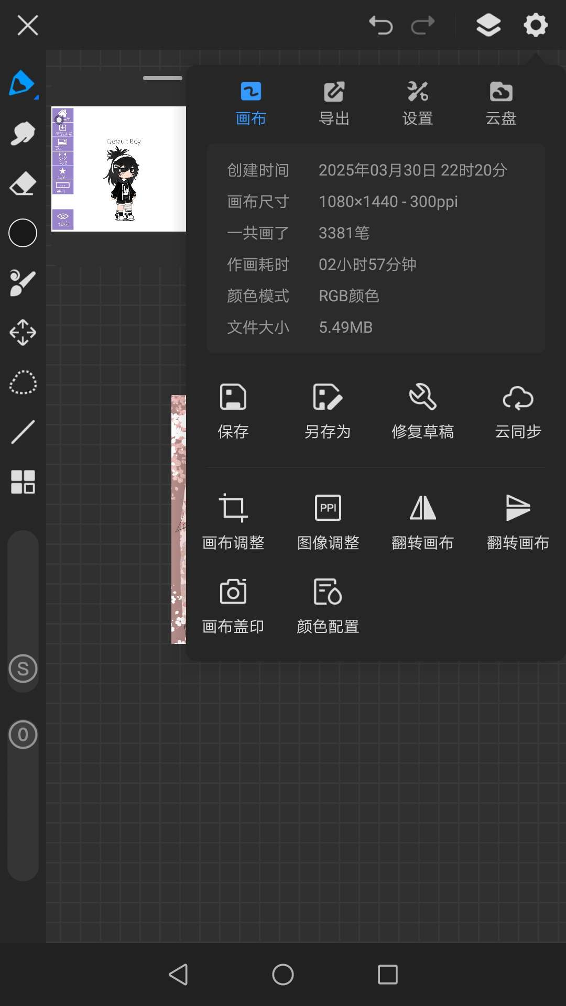566x1006 pixels.
Task: Switch to the 导出 tab
Action: coord(334,103)
